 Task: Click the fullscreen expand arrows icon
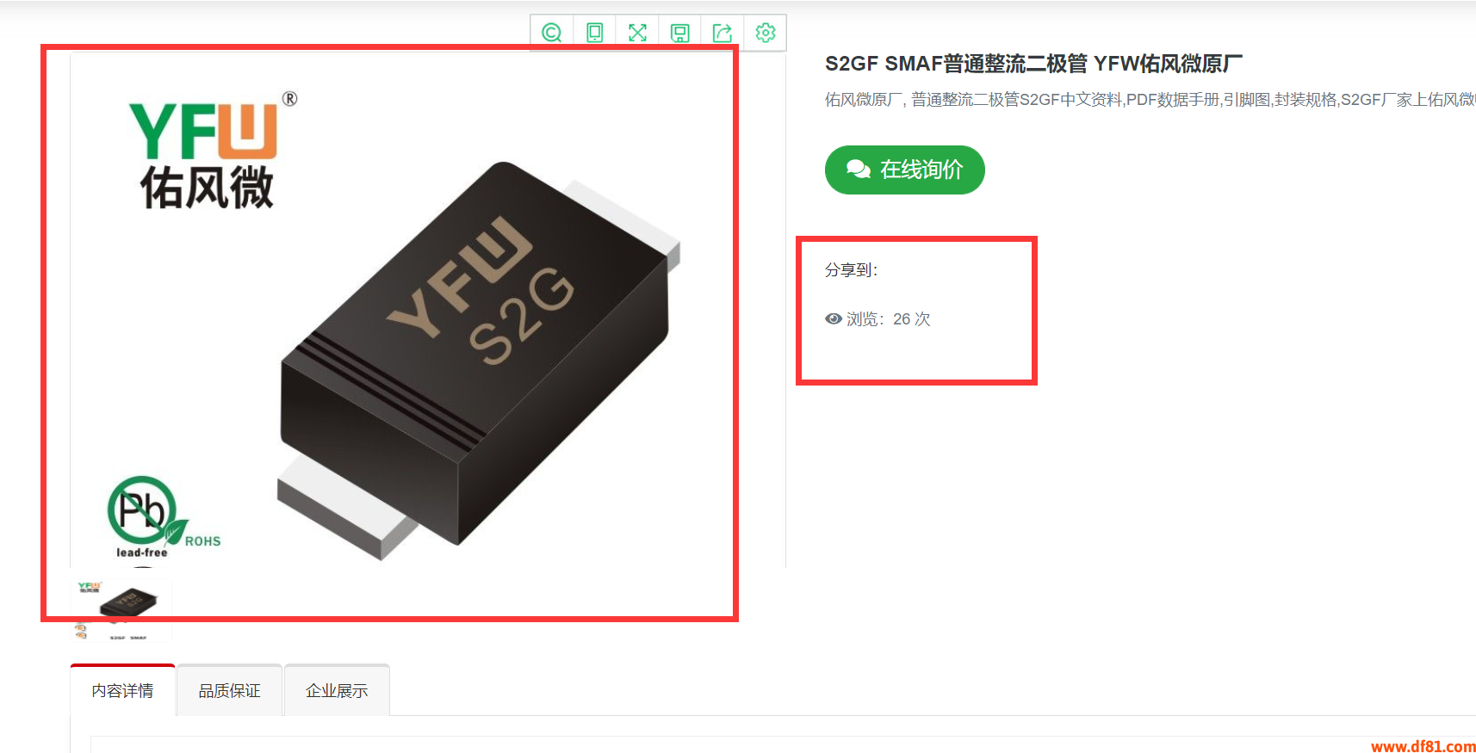637,33
